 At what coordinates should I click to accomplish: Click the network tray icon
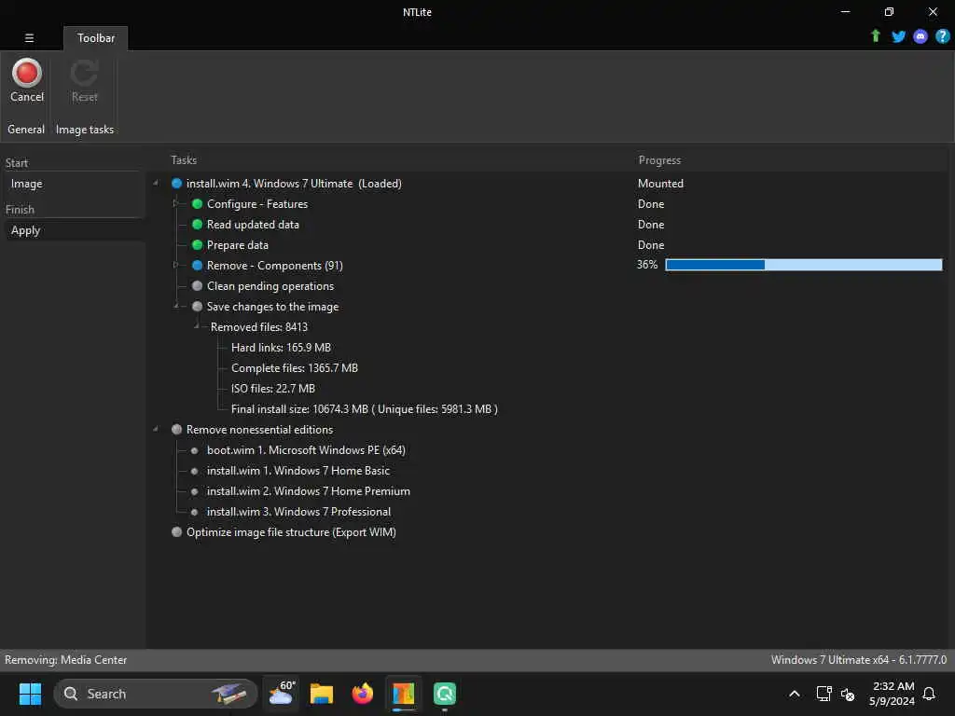[x=824, y=694]
